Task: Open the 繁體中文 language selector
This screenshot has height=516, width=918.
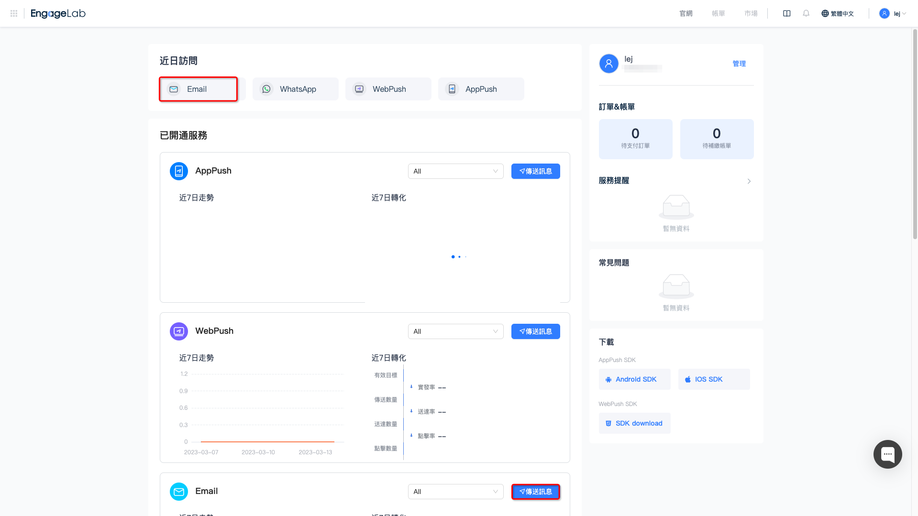Action: [838, 13]
